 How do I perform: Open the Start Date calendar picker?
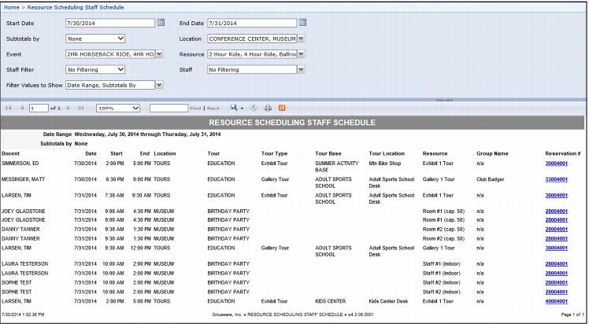tap(161, 22)
